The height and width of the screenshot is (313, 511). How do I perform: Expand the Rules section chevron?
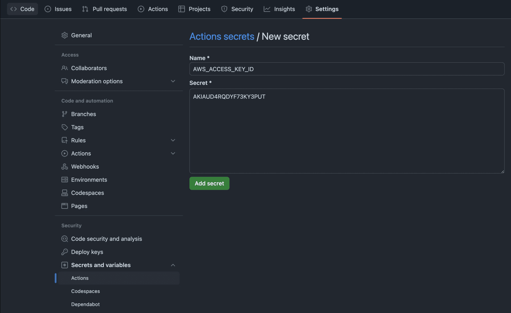[173, 140]
